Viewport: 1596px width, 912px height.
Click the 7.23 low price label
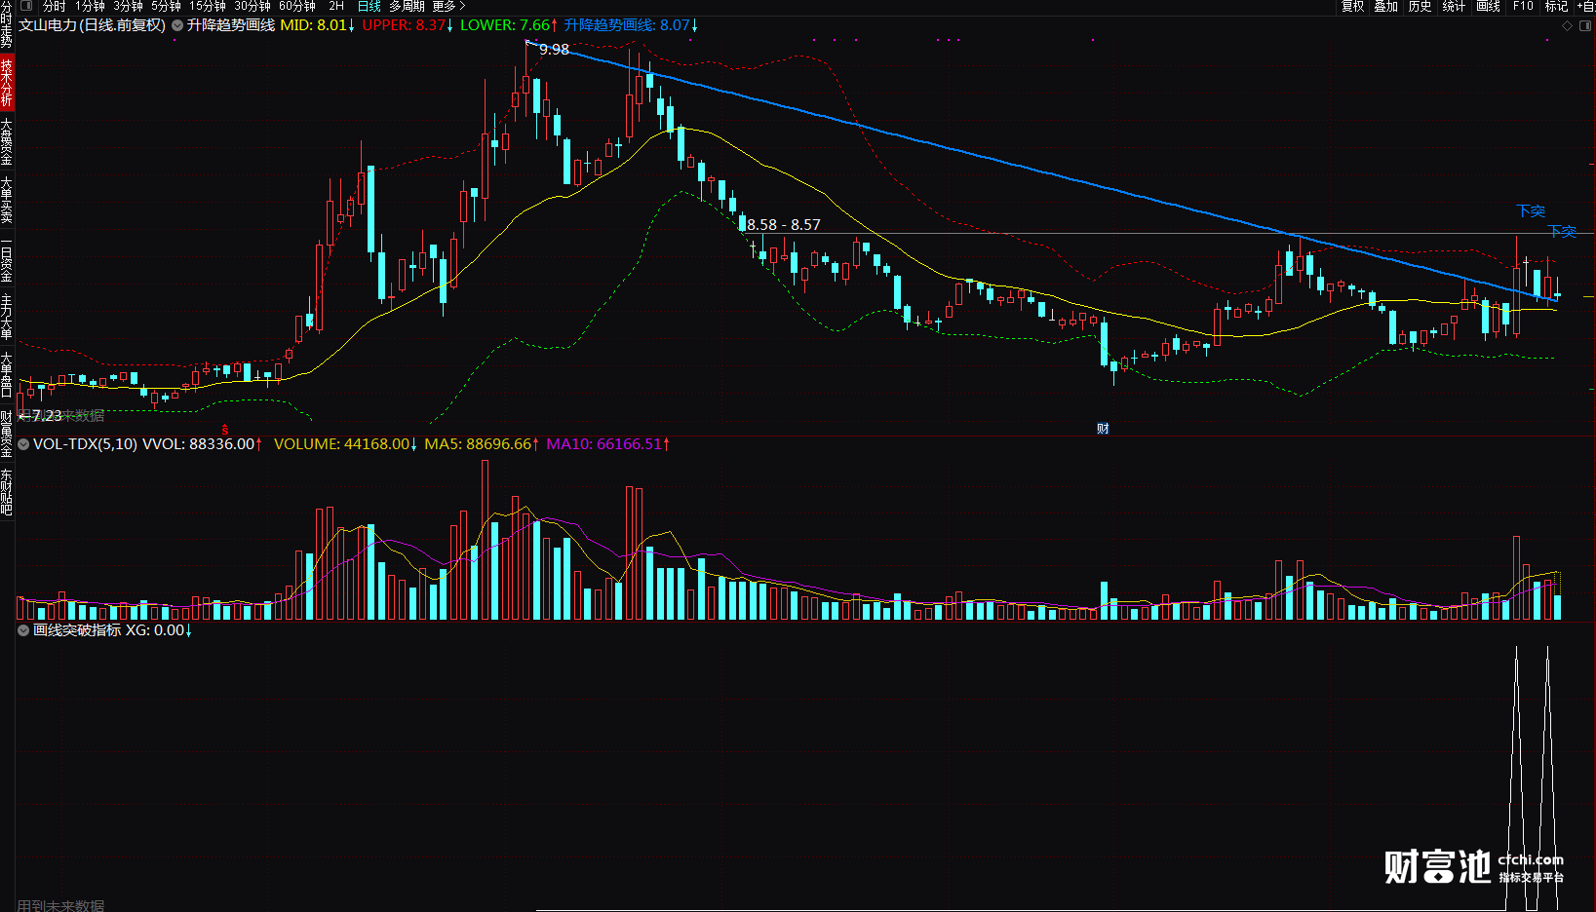pyautogui.click(x=47, y=416)
